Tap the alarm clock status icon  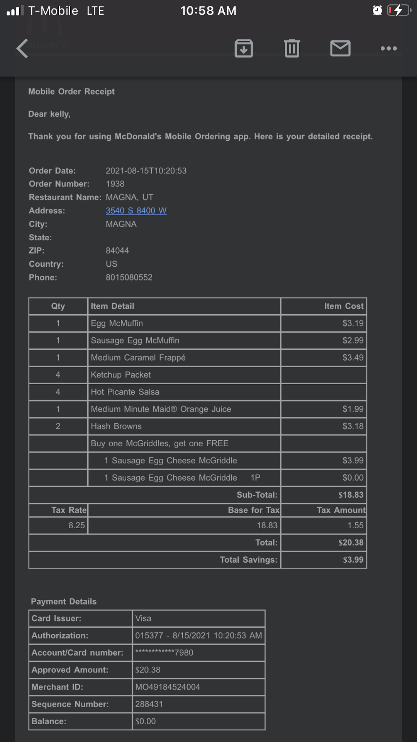point(377,10)
